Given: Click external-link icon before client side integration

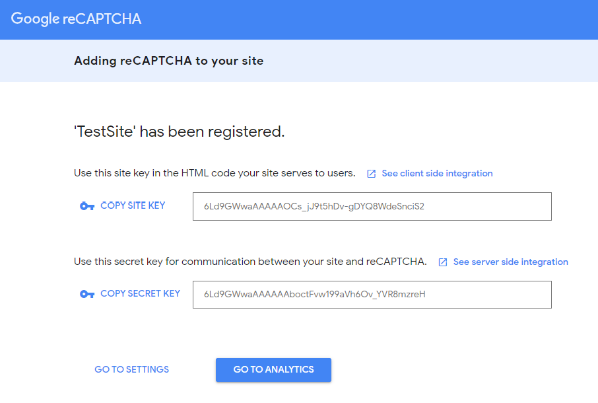Looking at the screenshot, I should click(x=371, y=174).
